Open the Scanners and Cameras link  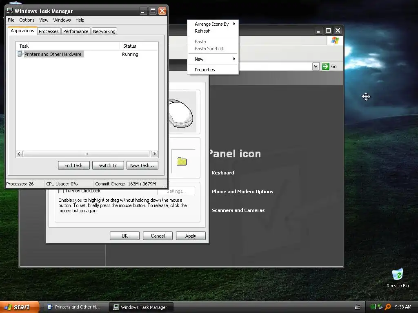coord(238,210)
